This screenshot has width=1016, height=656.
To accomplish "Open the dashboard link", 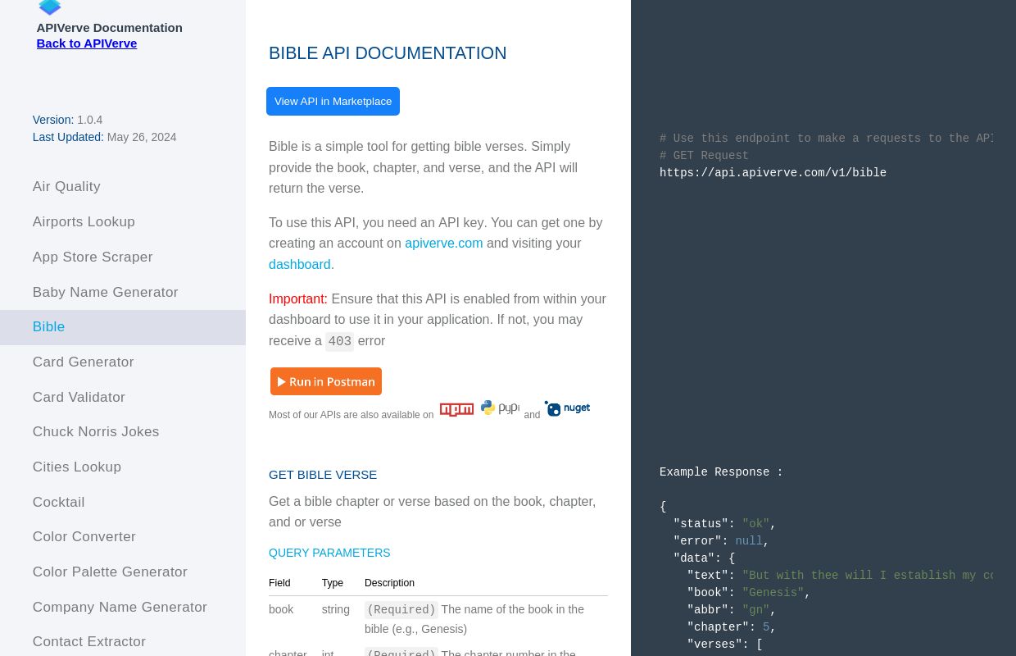I will [300, 264].
